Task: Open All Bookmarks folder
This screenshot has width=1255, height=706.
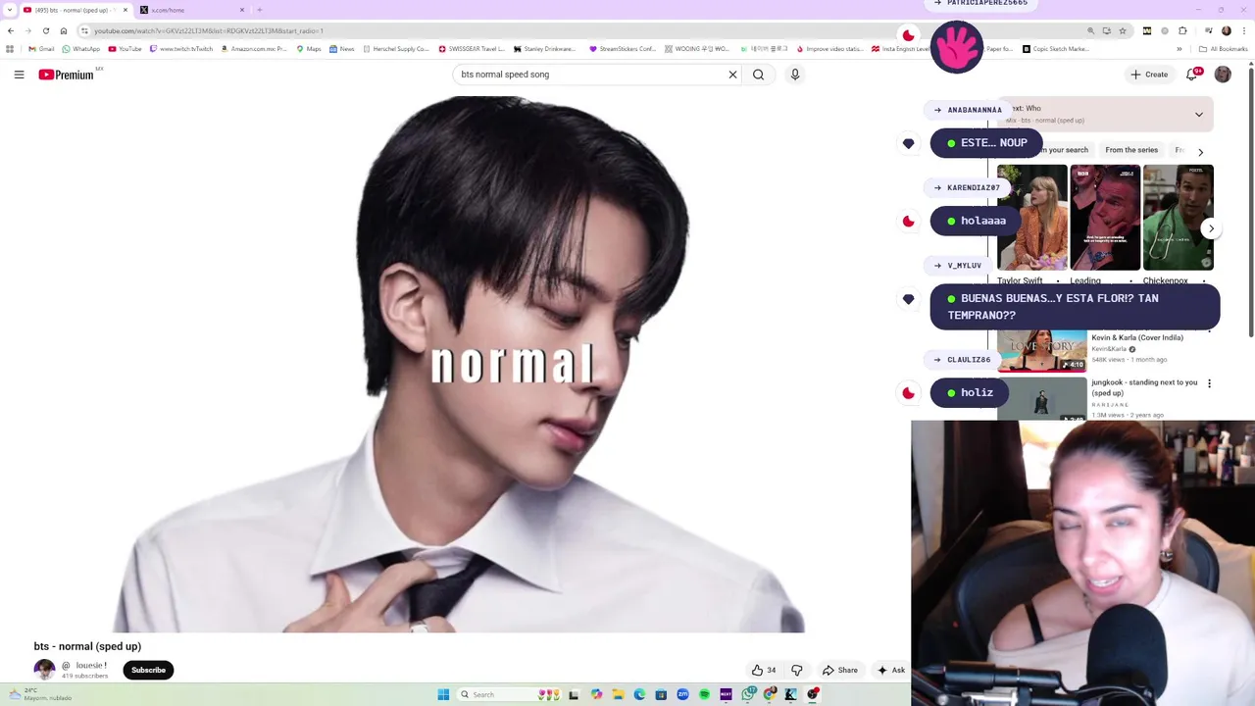Action: pos(1223,49)
